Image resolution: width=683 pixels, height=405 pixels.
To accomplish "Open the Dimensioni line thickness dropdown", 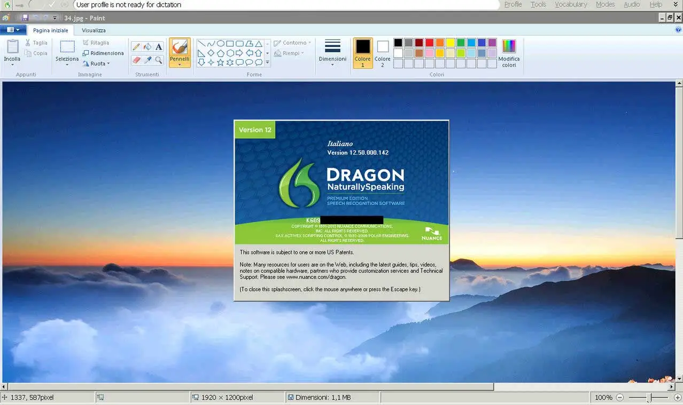I will click(332, 53).
